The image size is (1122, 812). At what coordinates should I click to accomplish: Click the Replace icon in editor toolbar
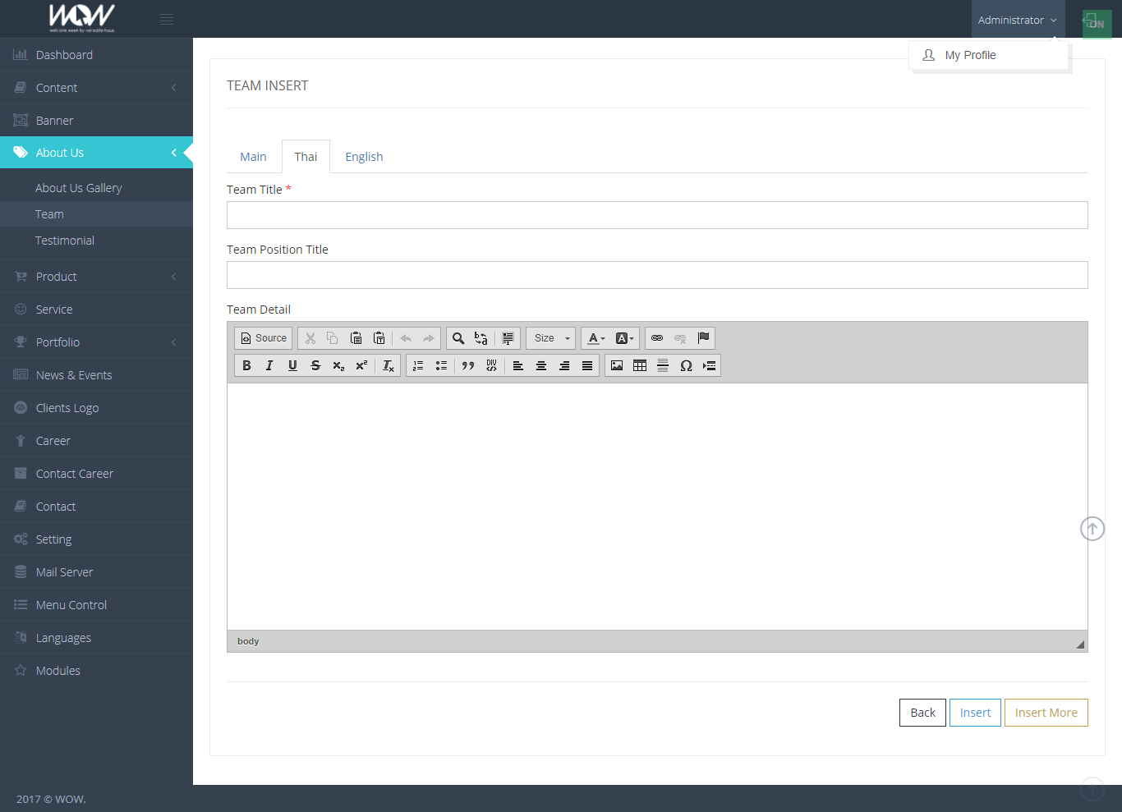click(481, 338)
